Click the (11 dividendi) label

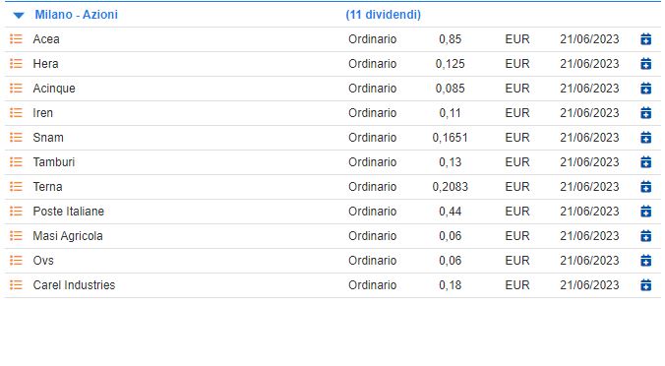383,15
